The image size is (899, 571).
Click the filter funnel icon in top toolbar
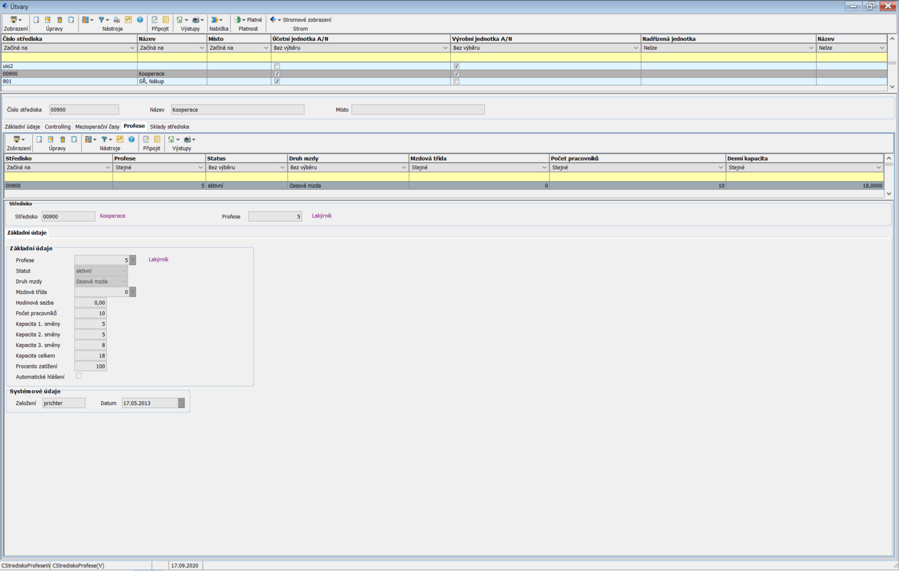tap(101, 20)
